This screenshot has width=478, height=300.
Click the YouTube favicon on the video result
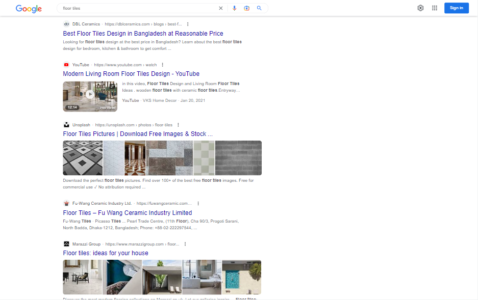tap(66, 65)
